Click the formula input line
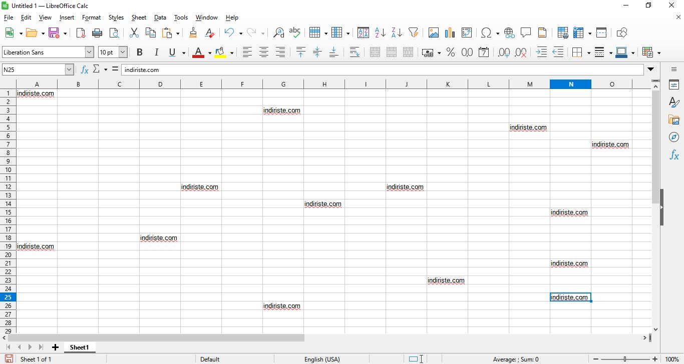684x364 pixels. pyautogui.click(x=382, y=69)
